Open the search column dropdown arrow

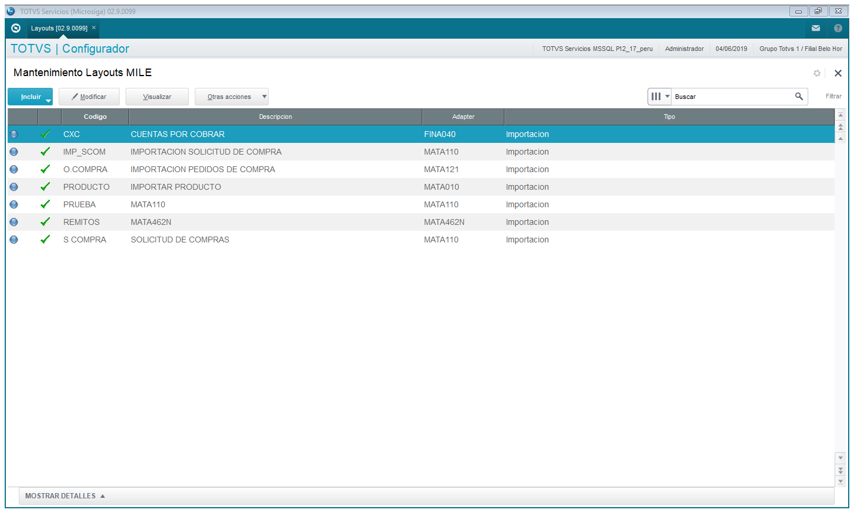(667, 97)
